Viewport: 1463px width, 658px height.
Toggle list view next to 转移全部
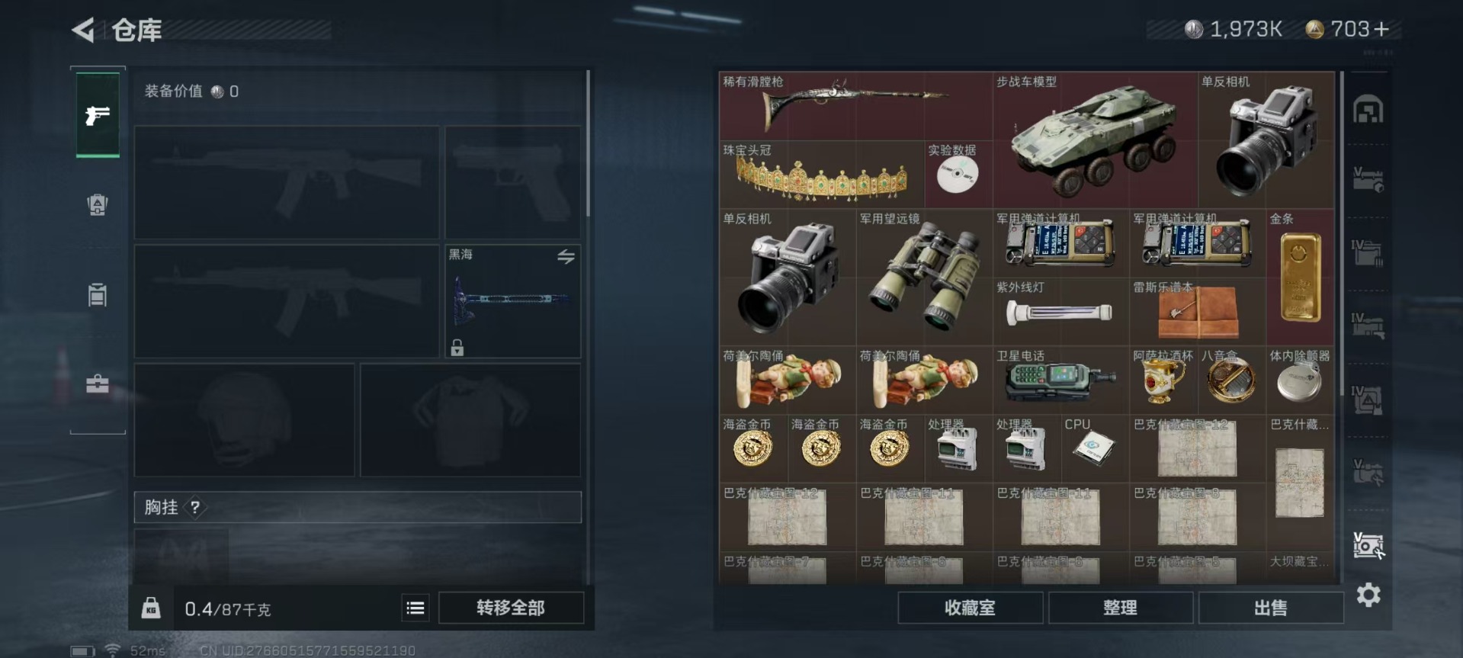[415, 608]
